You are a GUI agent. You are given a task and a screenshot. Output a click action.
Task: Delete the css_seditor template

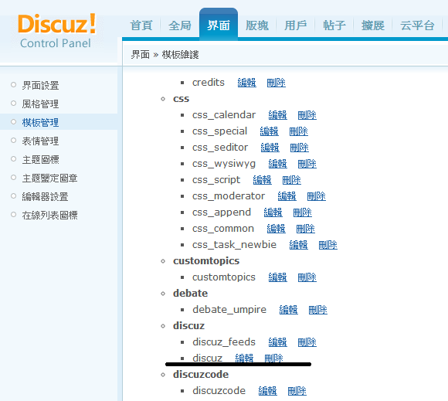(x=300, y=148)
